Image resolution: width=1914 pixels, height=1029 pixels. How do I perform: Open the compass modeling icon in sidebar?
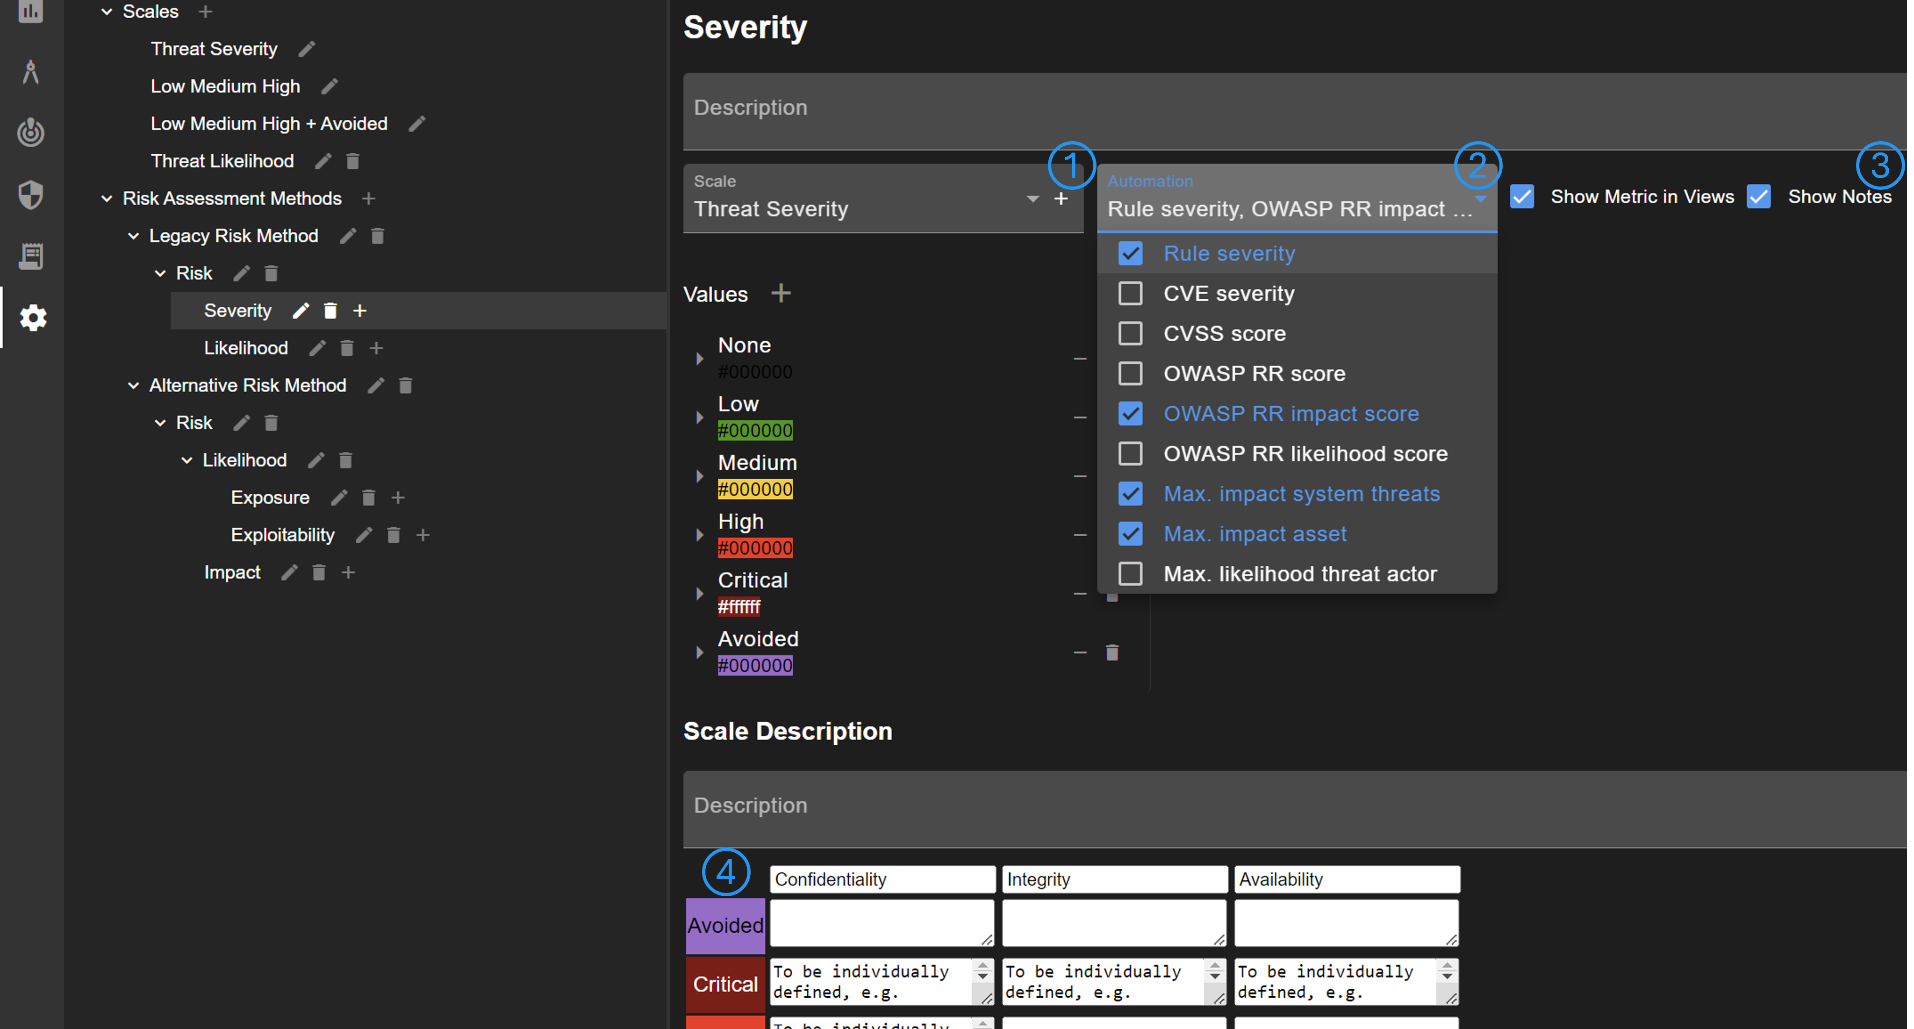30,72
